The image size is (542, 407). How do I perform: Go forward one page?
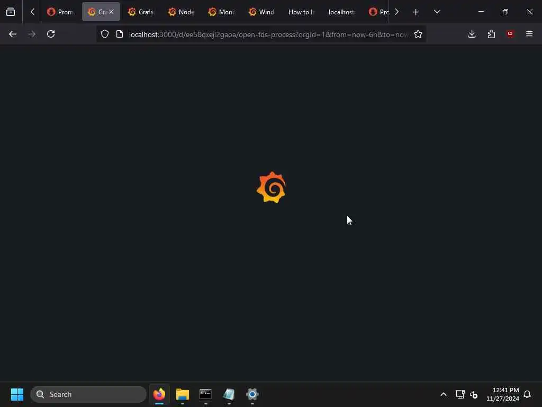coord(32,34)
